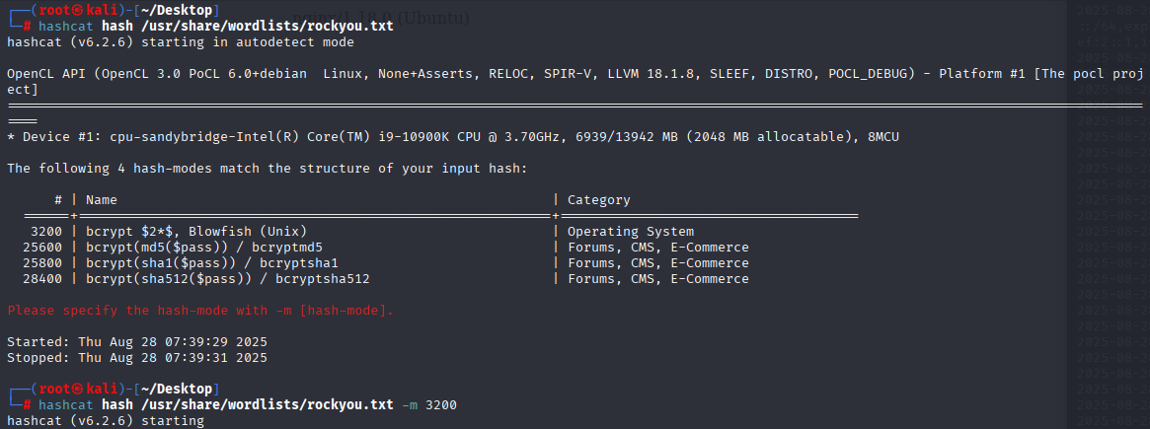The image size is (1150, 429).
Task: Click the 'Name' column header
Action: pyautogui.click(x=102, y=199)
